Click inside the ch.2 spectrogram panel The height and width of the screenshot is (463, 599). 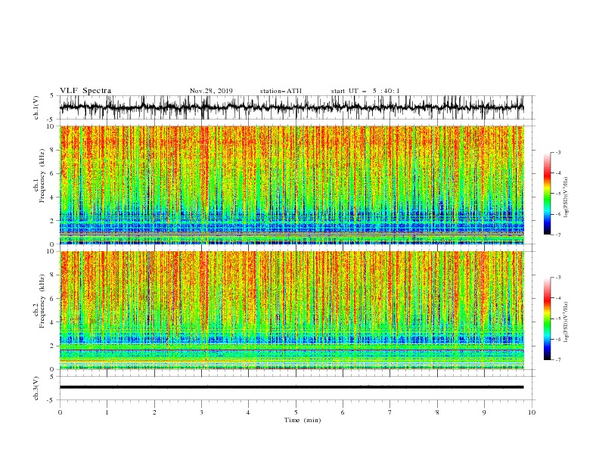tap(291, 310)
